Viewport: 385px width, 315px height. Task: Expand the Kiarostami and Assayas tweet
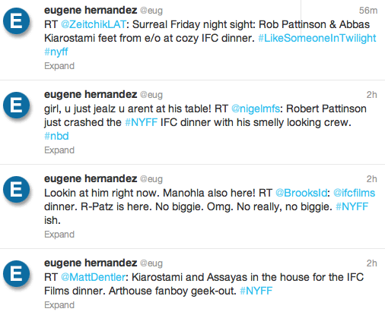tap(59, 305)
